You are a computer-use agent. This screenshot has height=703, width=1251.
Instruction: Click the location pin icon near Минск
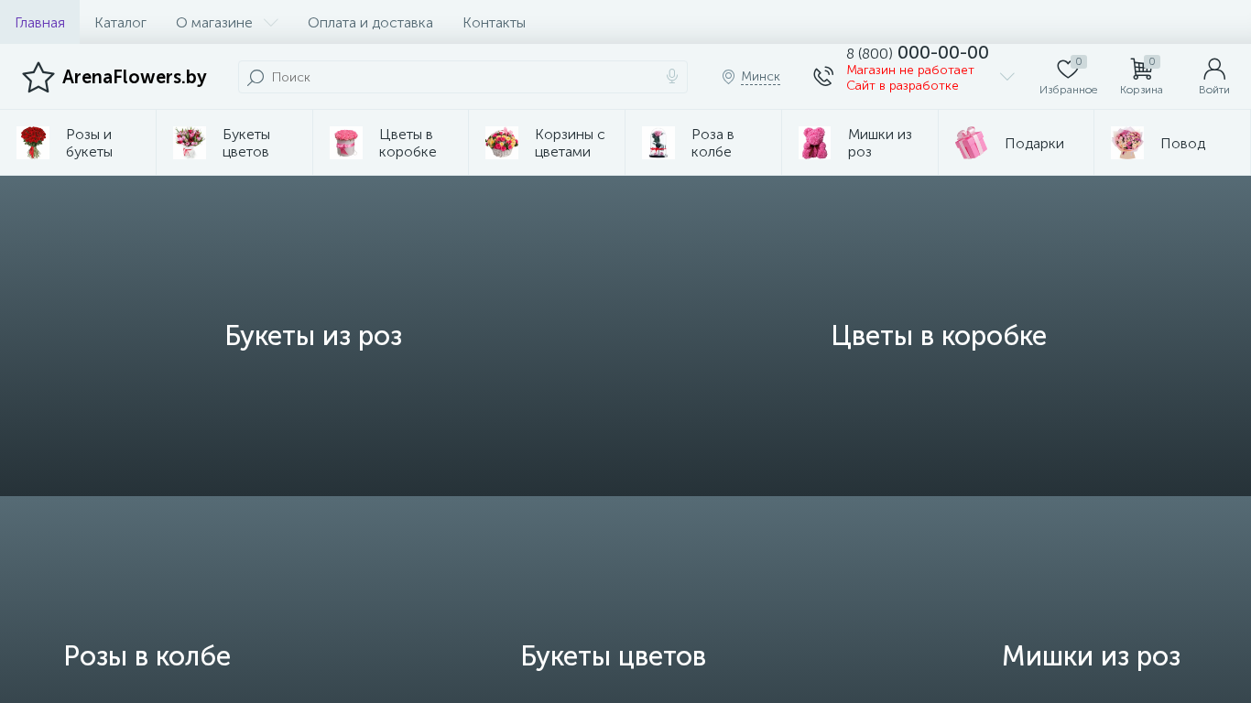(x=729, y=77)
